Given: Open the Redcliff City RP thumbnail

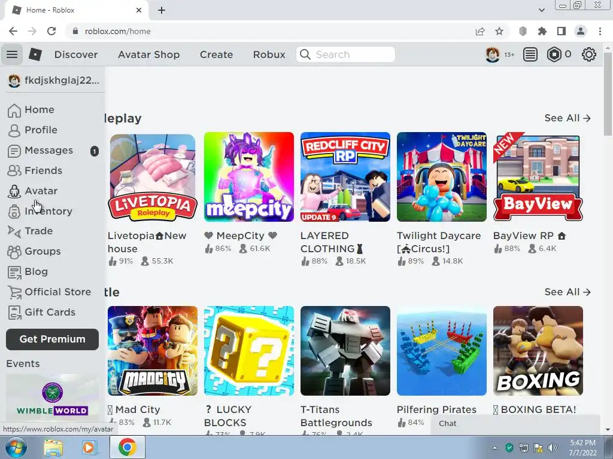Looking at the screenshot, I should point(345,177).
